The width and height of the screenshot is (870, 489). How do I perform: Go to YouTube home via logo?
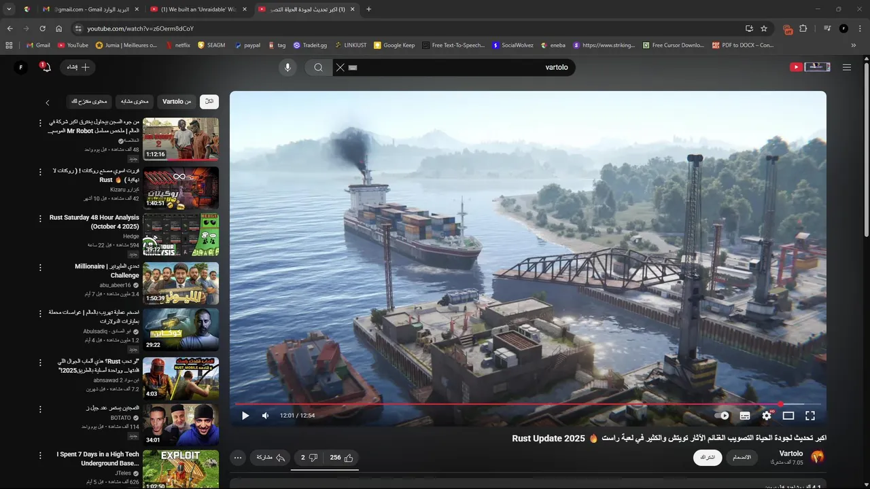click(x=810, y=67)
